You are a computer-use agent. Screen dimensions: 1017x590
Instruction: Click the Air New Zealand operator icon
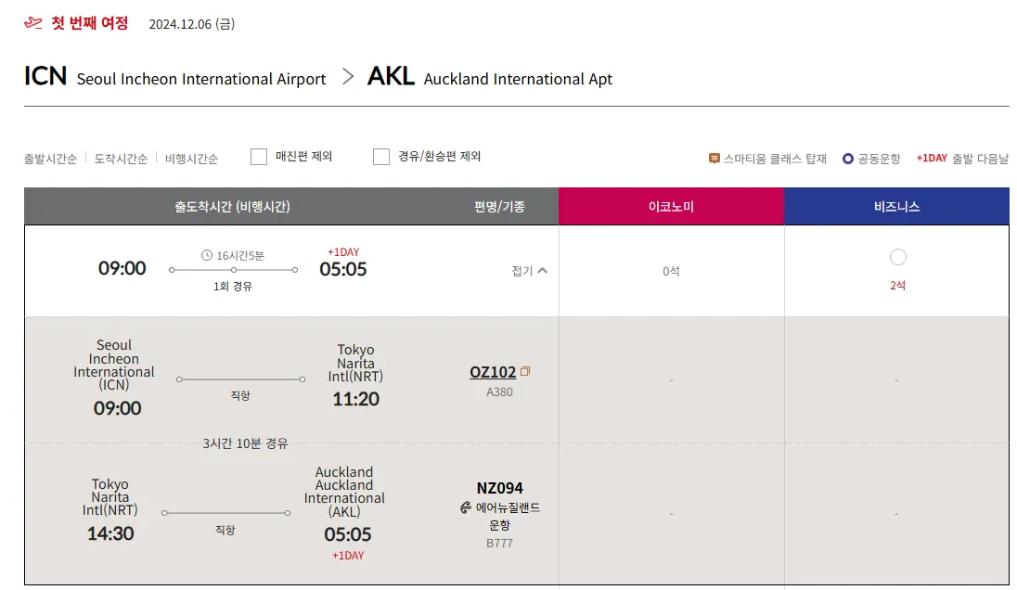pos(466,507)
